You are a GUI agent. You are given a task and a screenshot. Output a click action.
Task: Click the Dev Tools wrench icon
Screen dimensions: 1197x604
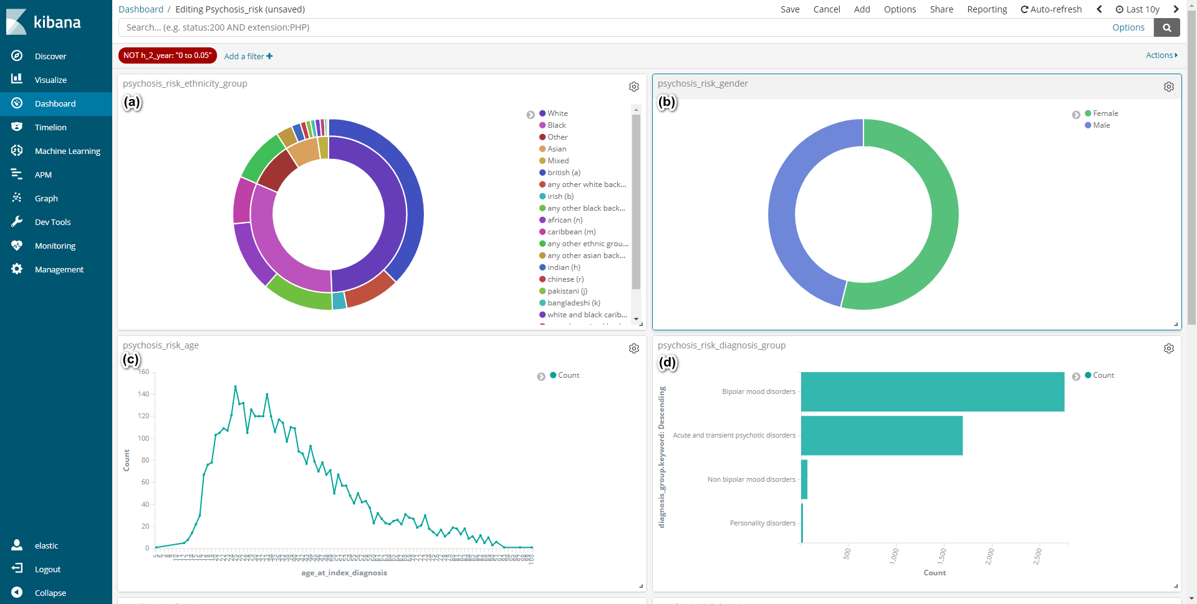(x=17, y=222)
